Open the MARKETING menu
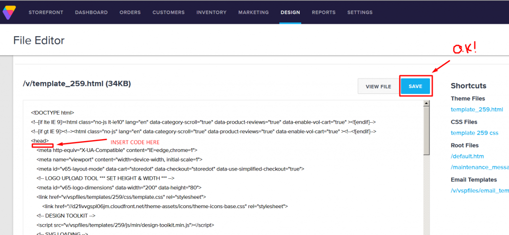Screen dimensions: 509x235 click(254, 12)
